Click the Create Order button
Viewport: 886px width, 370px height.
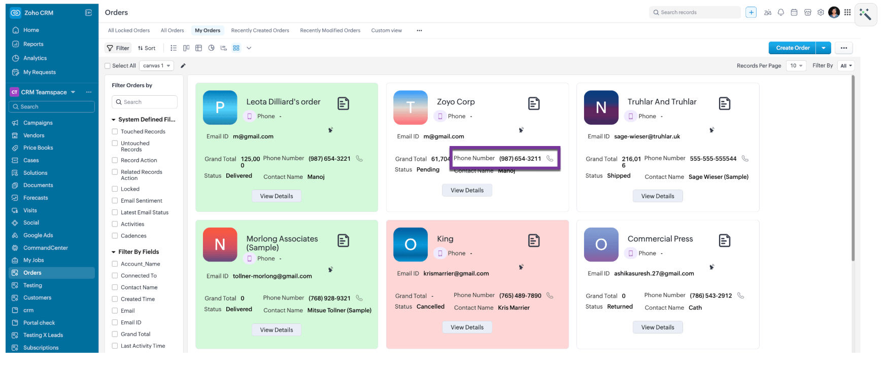792,48
